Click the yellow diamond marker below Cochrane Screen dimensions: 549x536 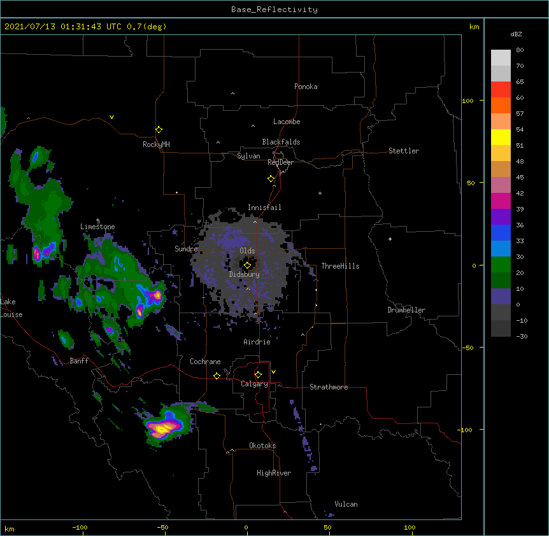(217, 376)
